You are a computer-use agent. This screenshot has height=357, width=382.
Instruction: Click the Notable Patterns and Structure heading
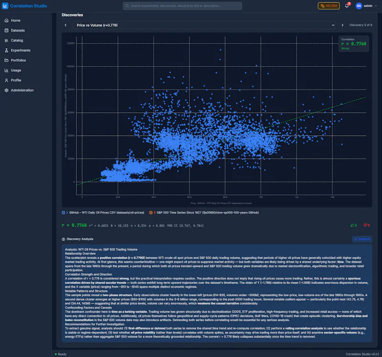pyautogui.click(x=86, y=291)
